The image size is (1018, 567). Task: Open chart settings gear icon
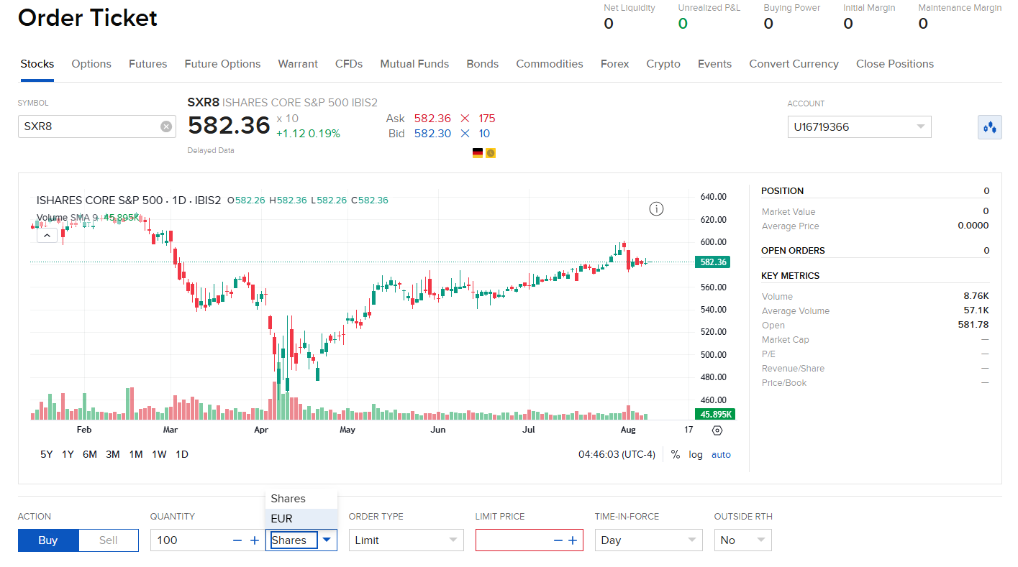(x=717, y=430)
